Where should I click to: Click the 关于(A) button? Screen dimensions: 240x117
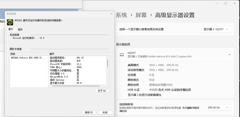click(x=102, y=91)
